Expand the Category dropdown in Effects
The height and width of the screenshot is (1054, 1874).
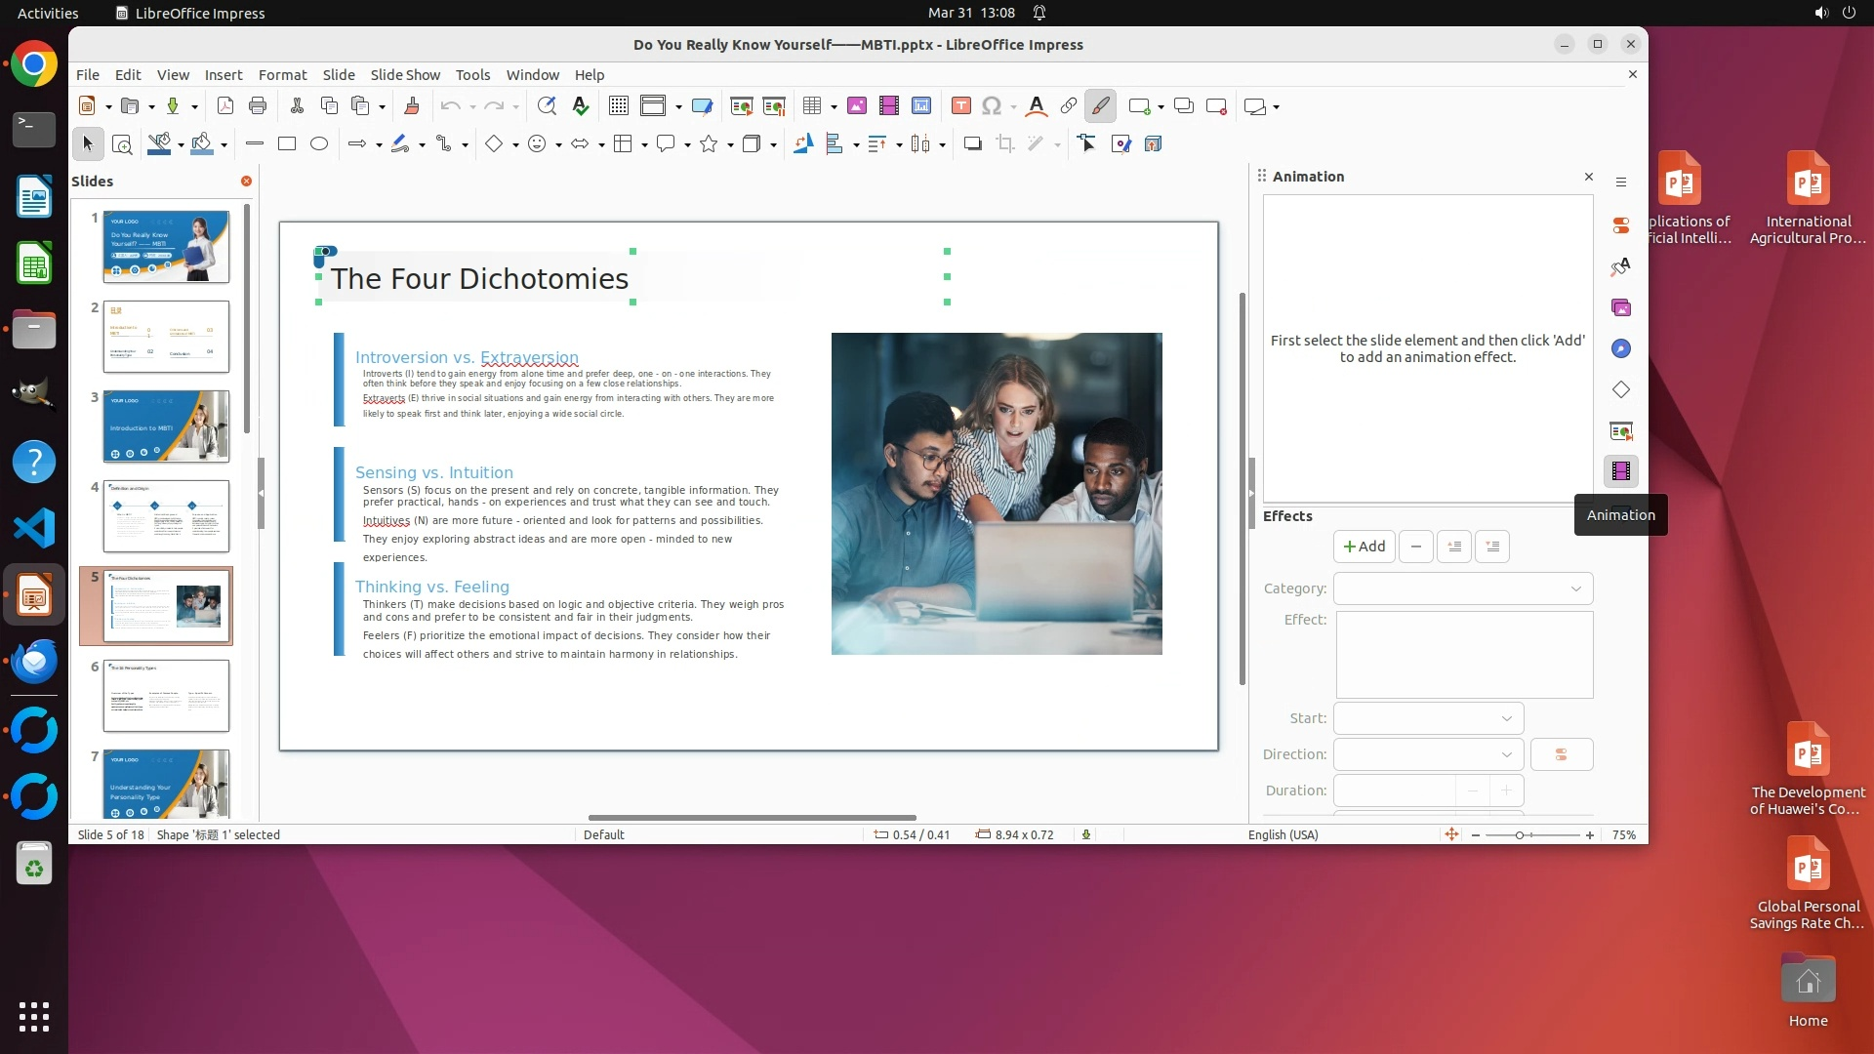point(1463,588)
